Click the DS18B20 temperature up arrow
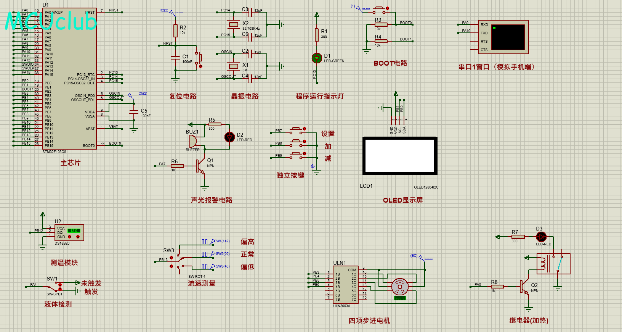This screenshot has width=622, height=332. coord(78,237)
